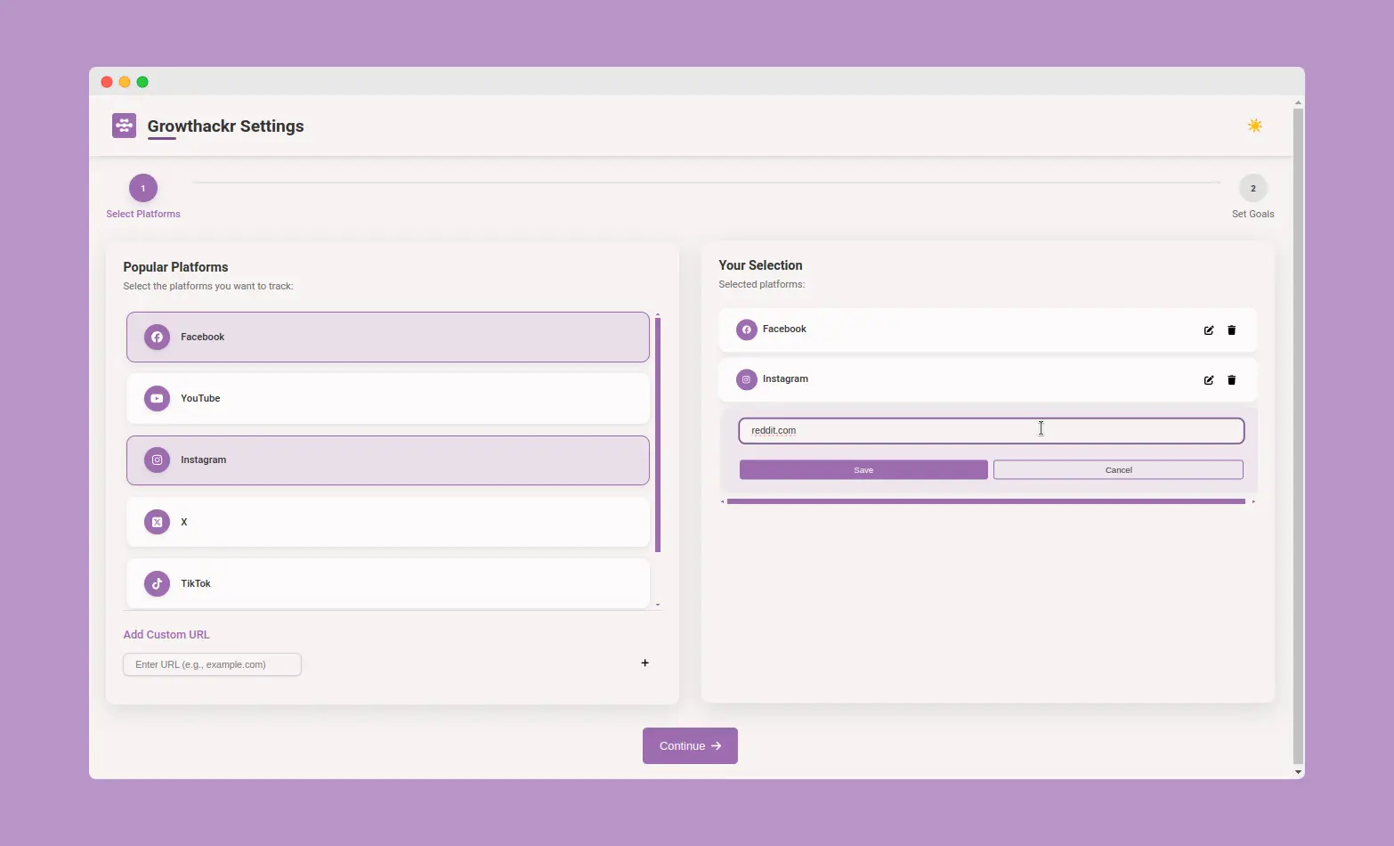Click the TikTok platform icon
Image resolution: width=1394 pixels, height=846 pixels.
tap(157, 583)
